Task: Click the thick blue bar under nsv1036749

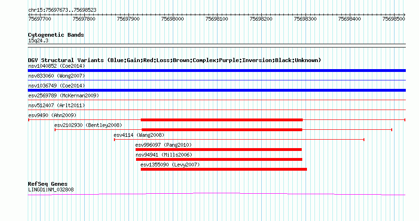Action: point(217,90)
